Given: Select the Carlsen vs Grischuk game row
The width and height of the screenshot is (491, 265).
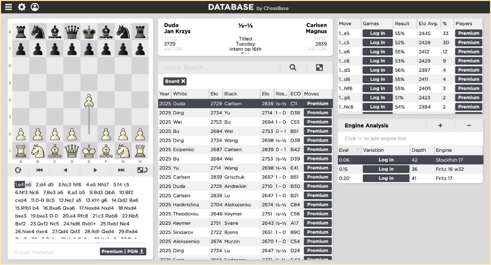Looking at the screenshot, I should pos(245,177).
